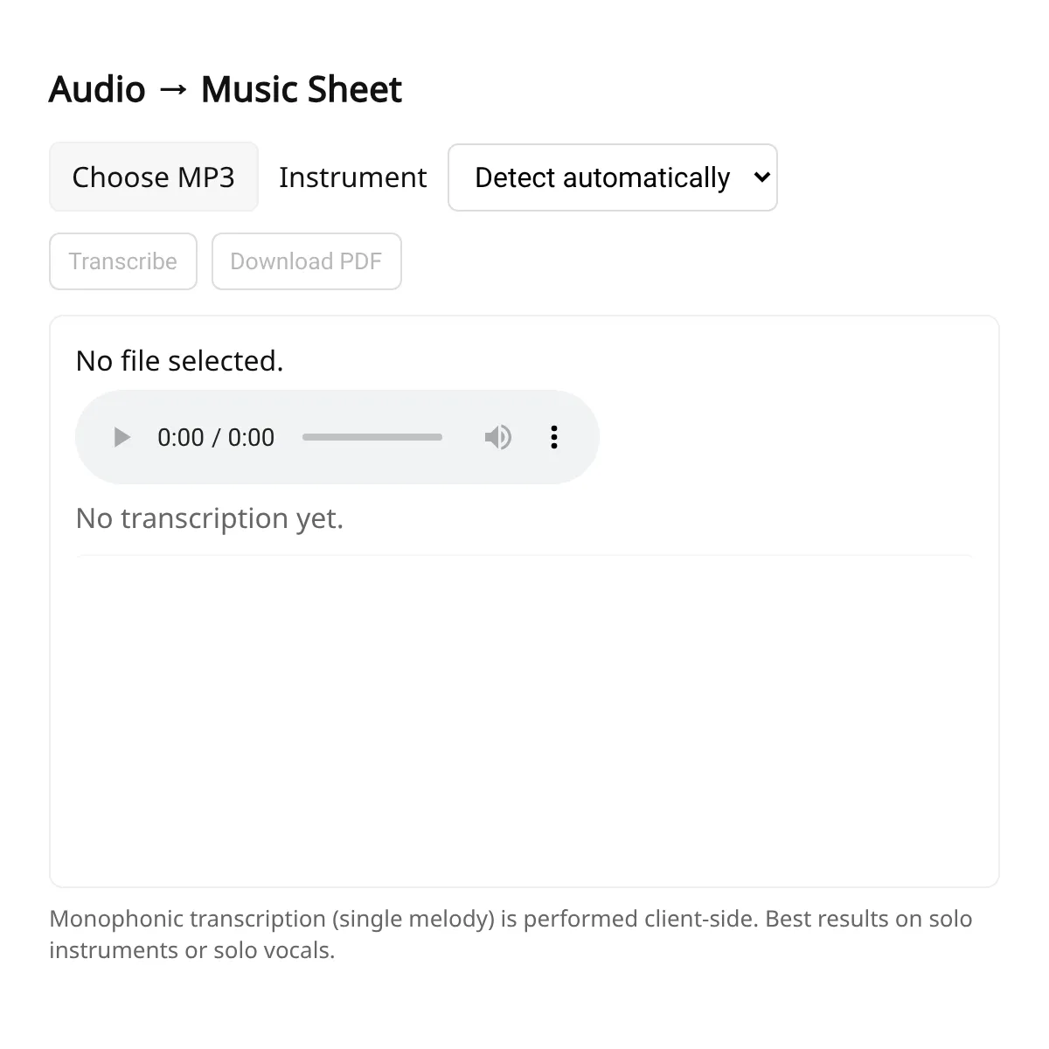
Task: Click the Download PDF button
Action: [306, 261]
